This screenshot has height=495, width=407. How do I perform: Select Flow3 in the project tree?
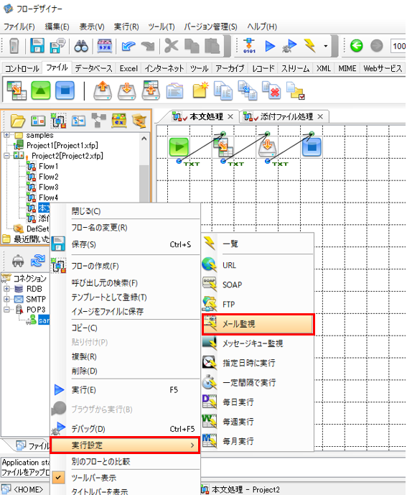coord(49,188)
